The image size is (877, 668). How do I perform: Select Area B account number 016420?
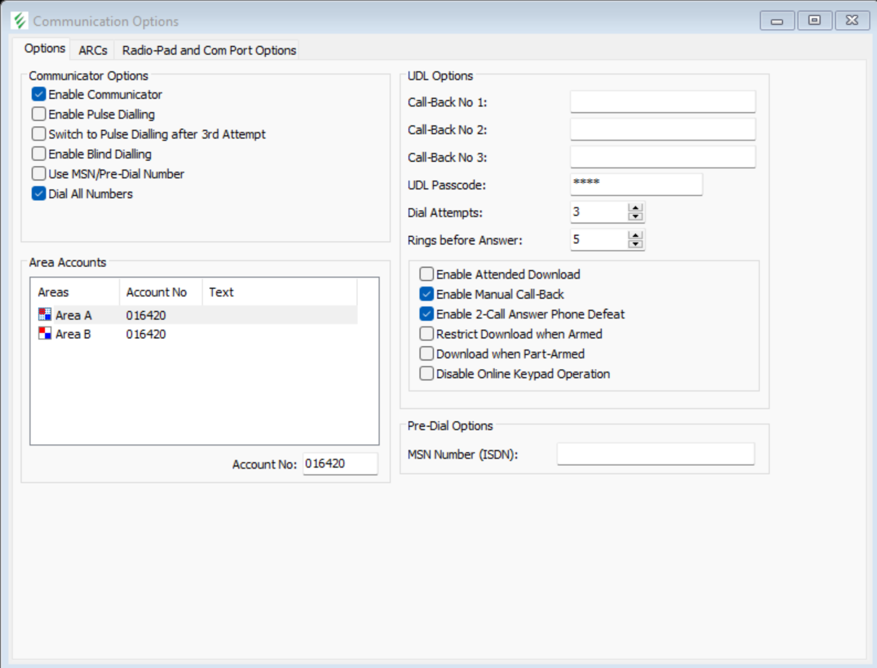(146, 334)
